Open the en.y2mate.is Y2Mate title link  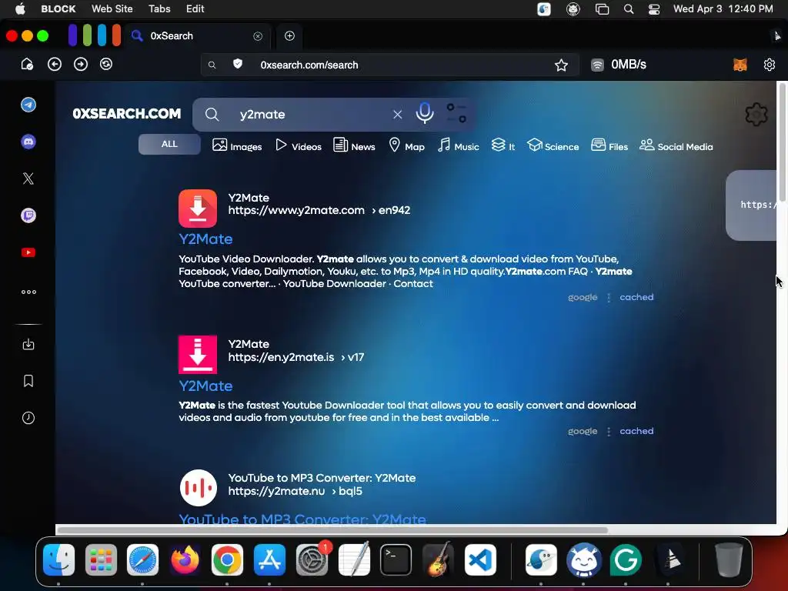[205, 386]
